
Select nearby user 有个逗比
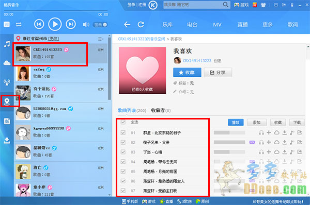click(61, 93)
